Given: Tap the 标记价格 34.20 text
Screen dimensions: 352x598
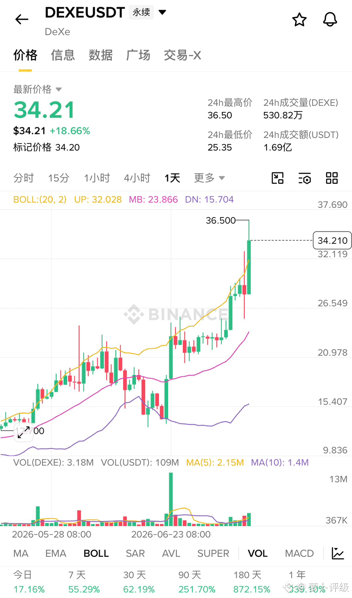Looking at the screenshot, I should [x=46, y=147].
